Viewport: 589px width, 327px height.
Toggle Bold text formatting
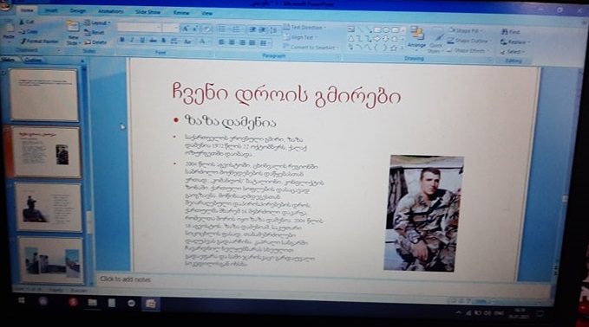(121, 40)
